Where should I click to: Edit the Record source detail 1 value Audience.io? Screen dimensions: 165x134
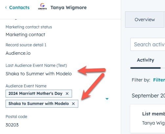click(x=18, y=53)
